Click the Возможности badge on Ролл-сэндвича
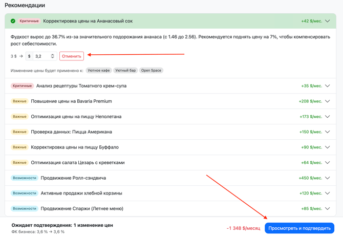This screenshot has width=343, height=238. [25, 178]
